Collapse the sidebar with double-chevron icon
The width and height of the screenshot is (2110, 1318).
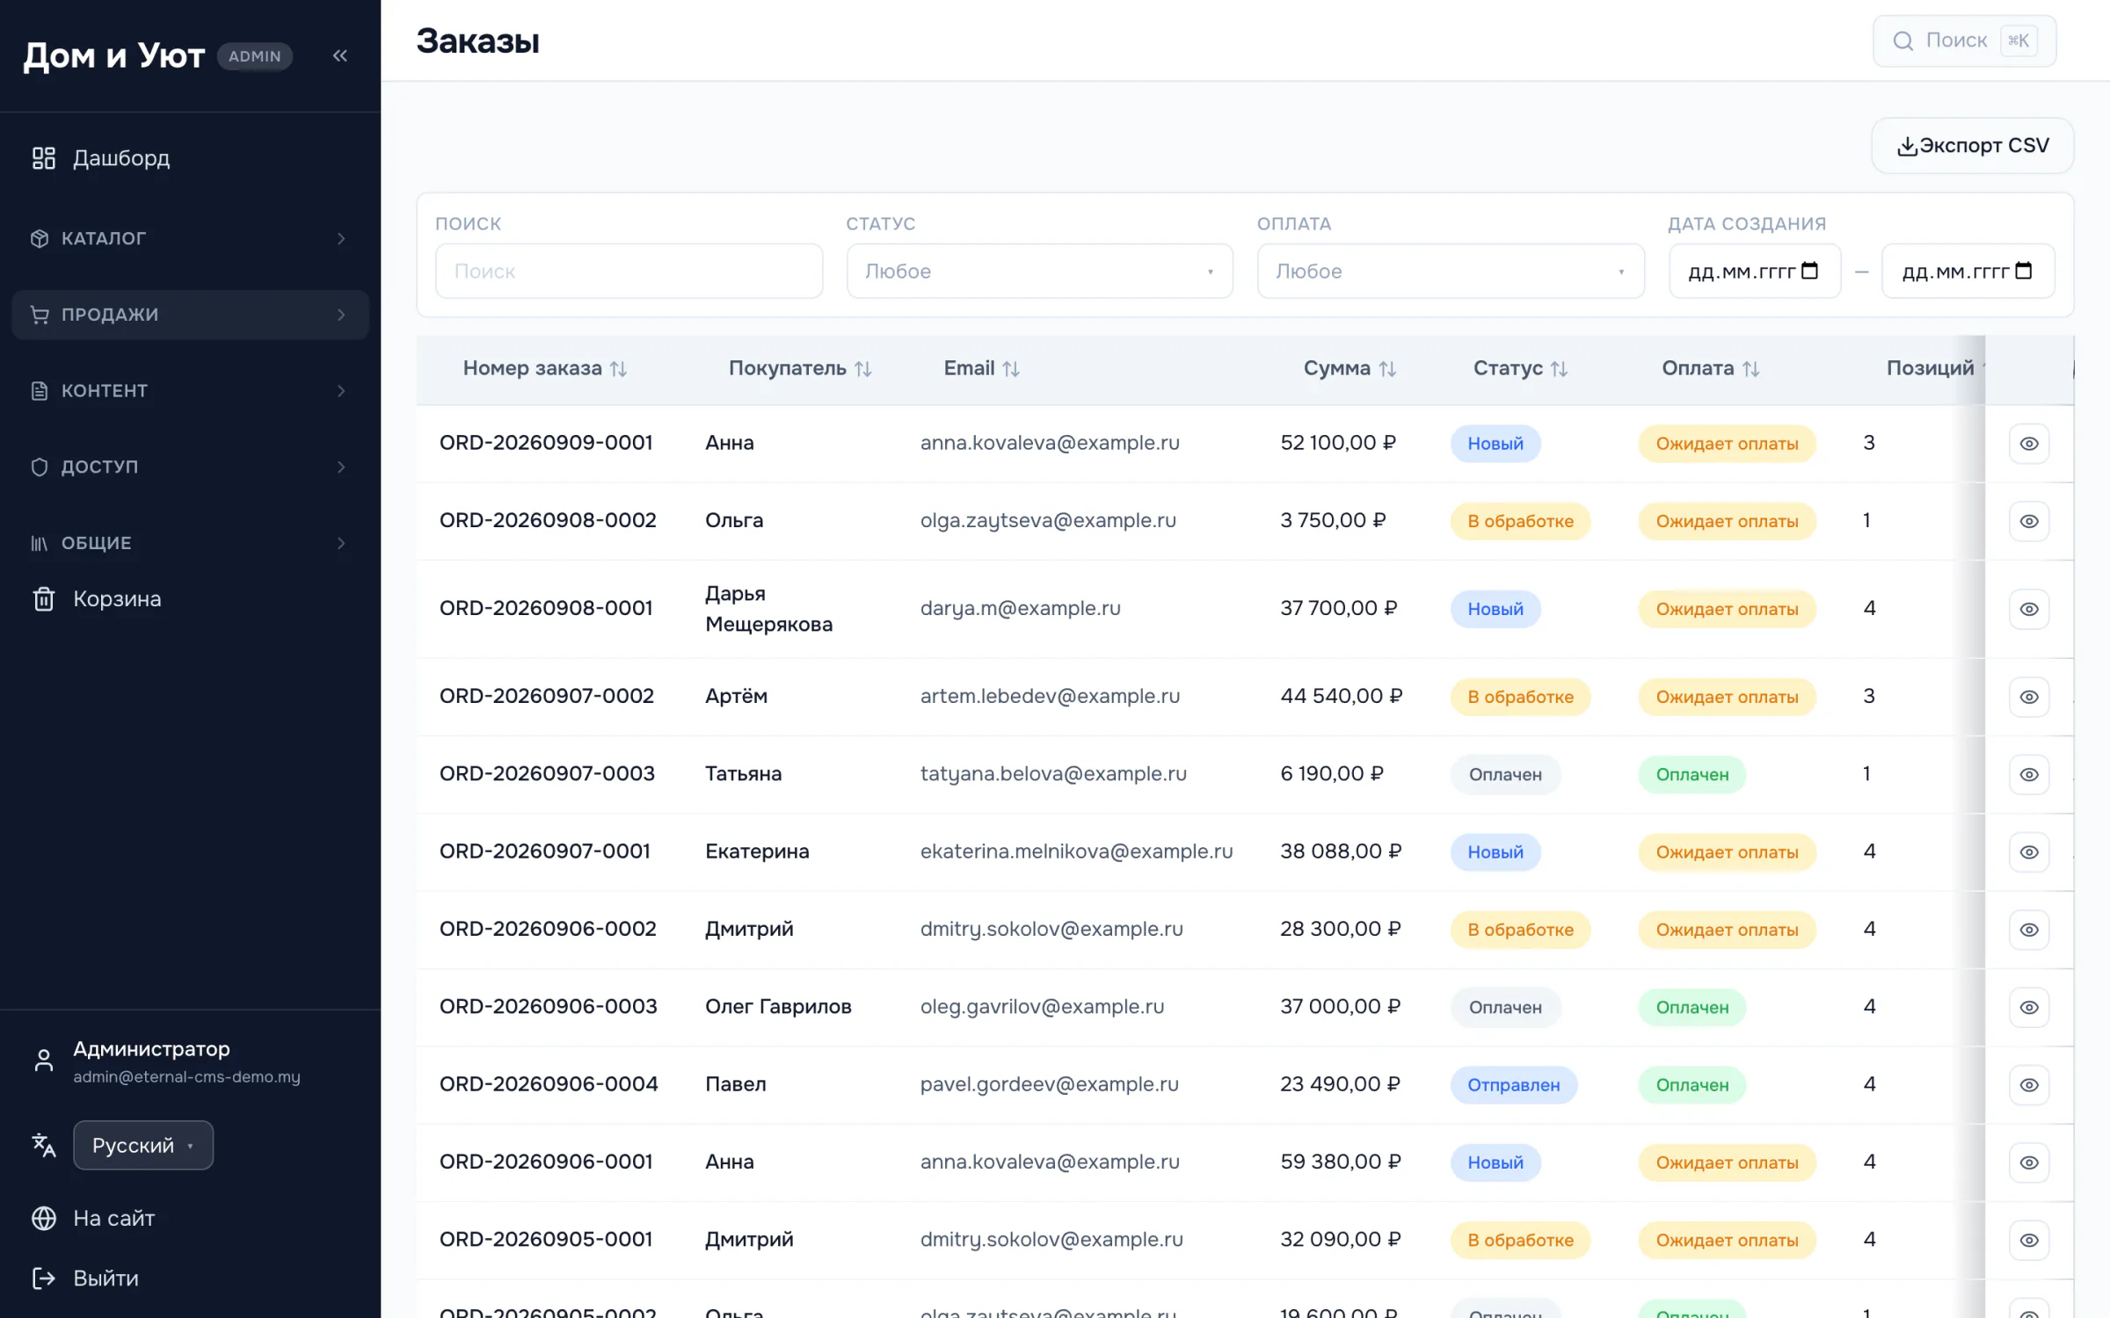(x=340, y=55)
